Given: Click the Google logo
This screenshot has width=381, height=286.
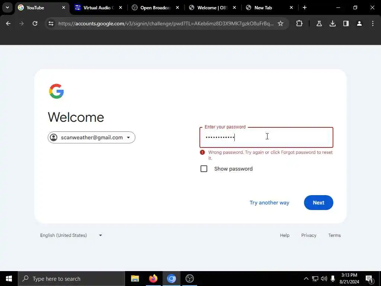Looking at the screenshot, I should point(57,91).
